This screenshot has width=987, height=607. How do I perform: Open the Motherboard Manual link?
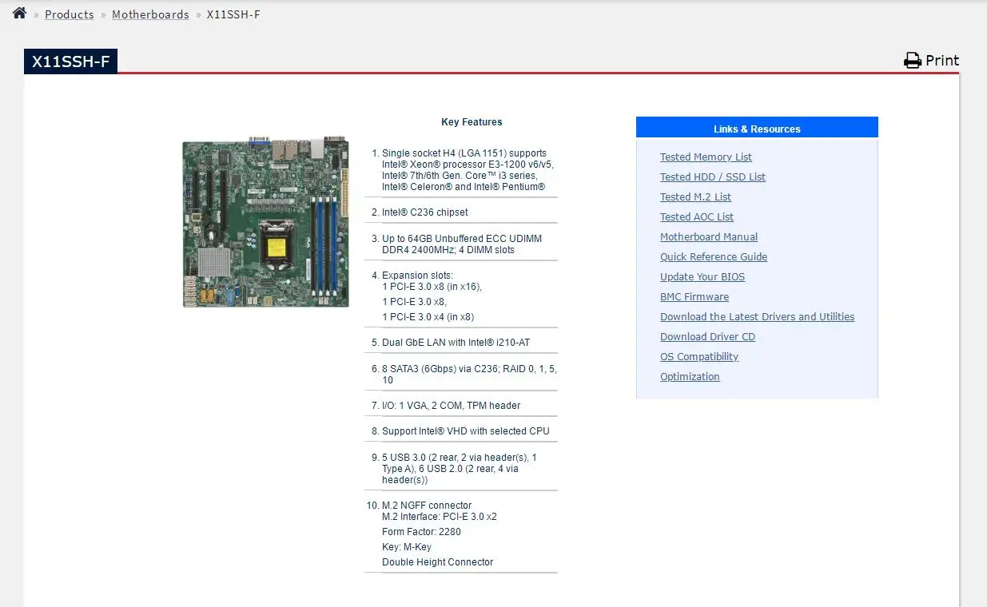709,237
